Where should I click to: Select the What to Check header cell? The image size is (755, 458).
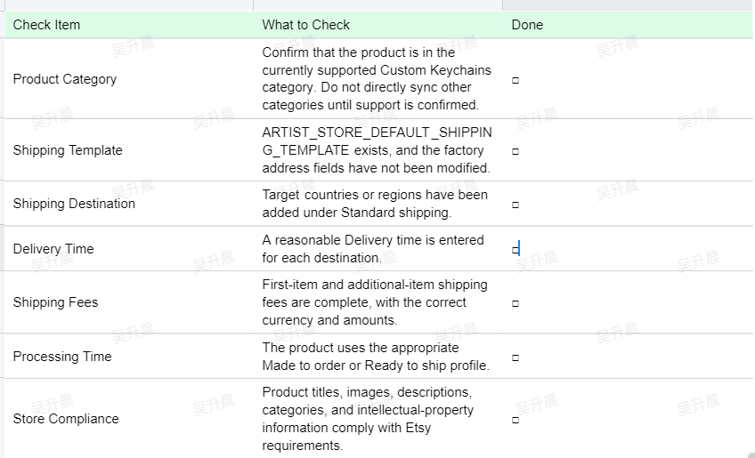coord(378,25)
